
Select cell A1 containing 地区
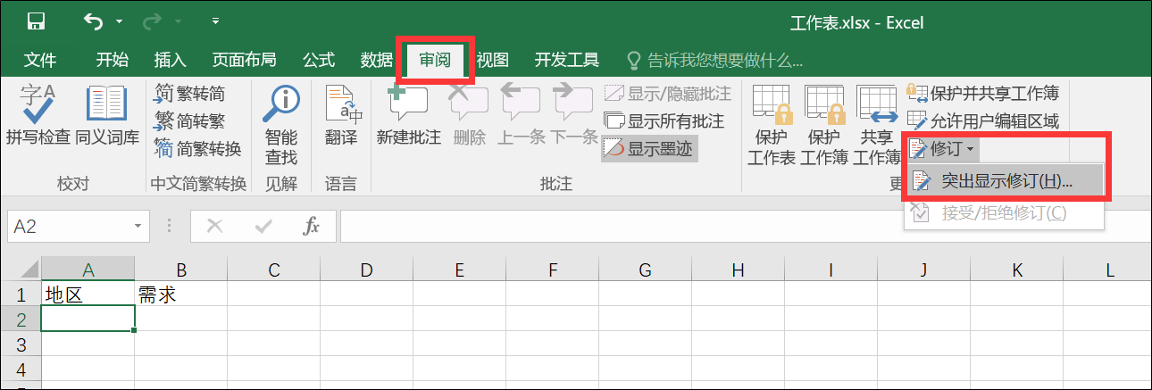pos(88,294)
